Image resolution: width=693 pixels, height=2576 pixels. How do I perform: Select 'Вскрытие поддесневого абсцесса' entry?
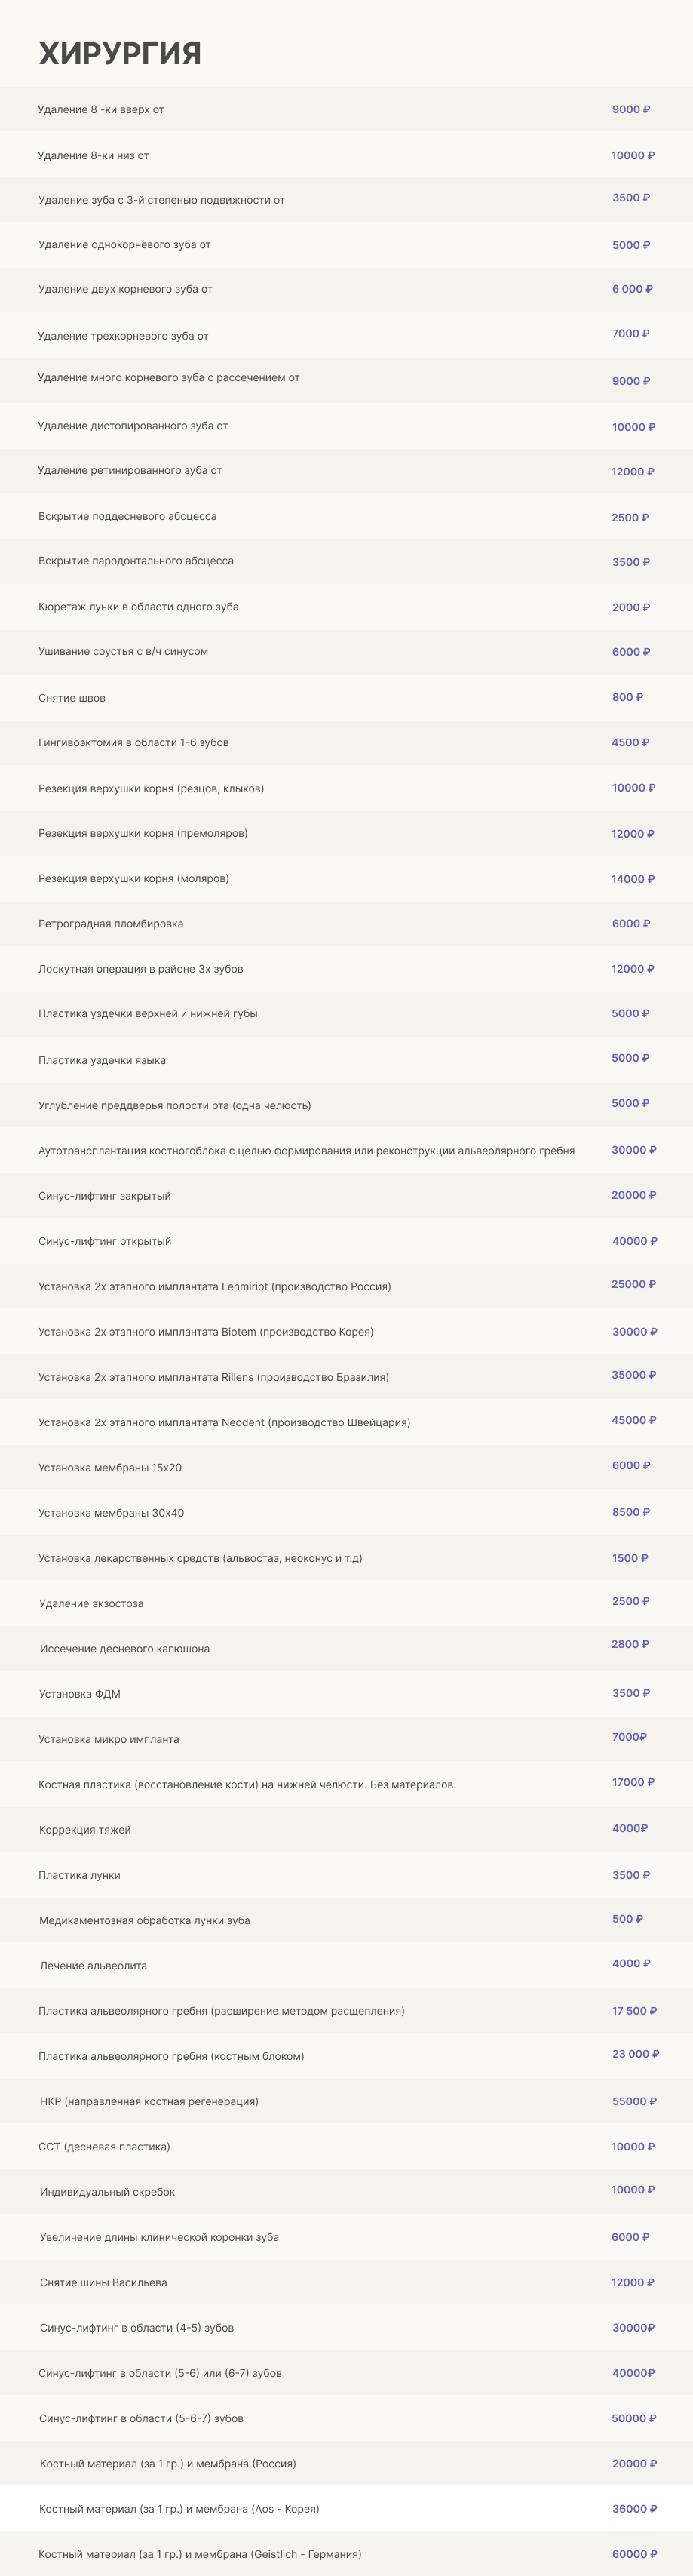pyautogui.click(x=127, y=517)
